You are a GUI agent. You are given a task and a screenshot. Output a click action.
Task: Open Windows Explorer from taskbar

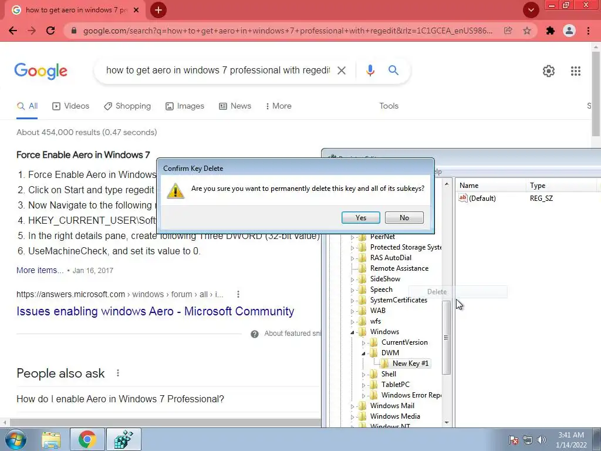(x=52, y=440)
